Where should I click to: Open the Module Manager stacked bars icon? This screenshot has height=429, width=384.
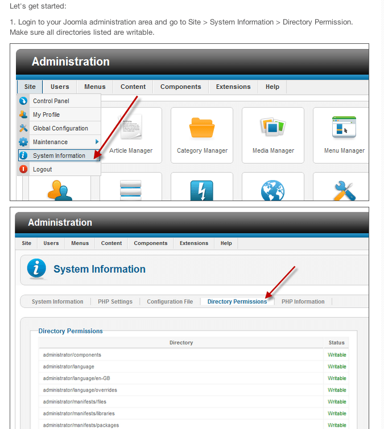pyautogui.click(x=131, y=190)
